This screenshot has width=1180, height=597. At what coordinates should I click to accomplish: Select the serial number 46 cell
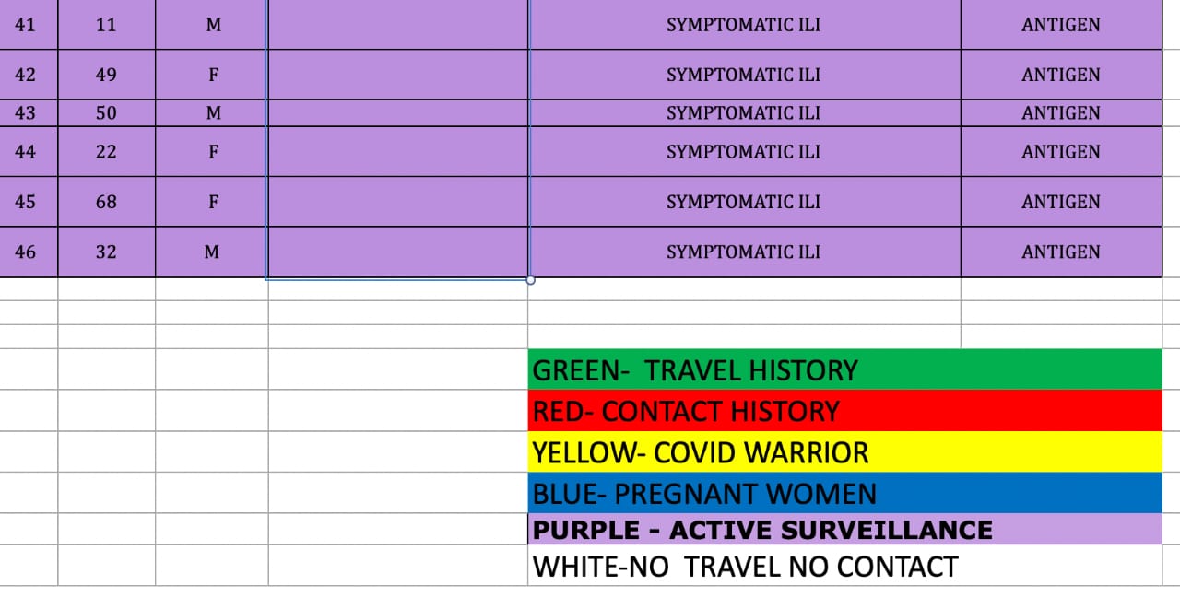(x=26, y=252)
